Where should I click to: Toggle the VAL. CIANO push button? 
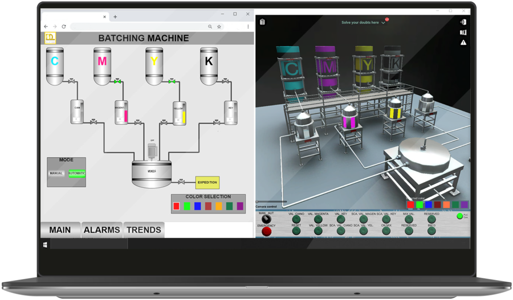pyautogui.click(x=296, y=219)
